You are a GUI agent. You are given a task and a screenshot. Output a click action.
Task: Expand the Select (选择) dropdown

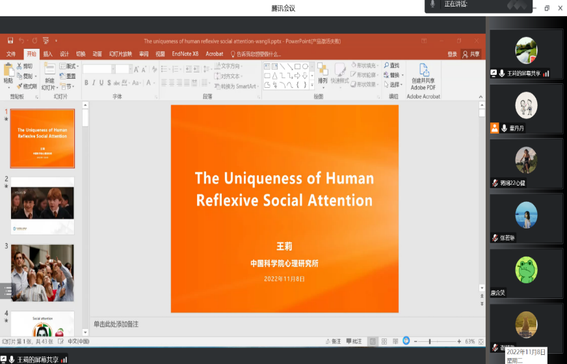tap(394, 85)
